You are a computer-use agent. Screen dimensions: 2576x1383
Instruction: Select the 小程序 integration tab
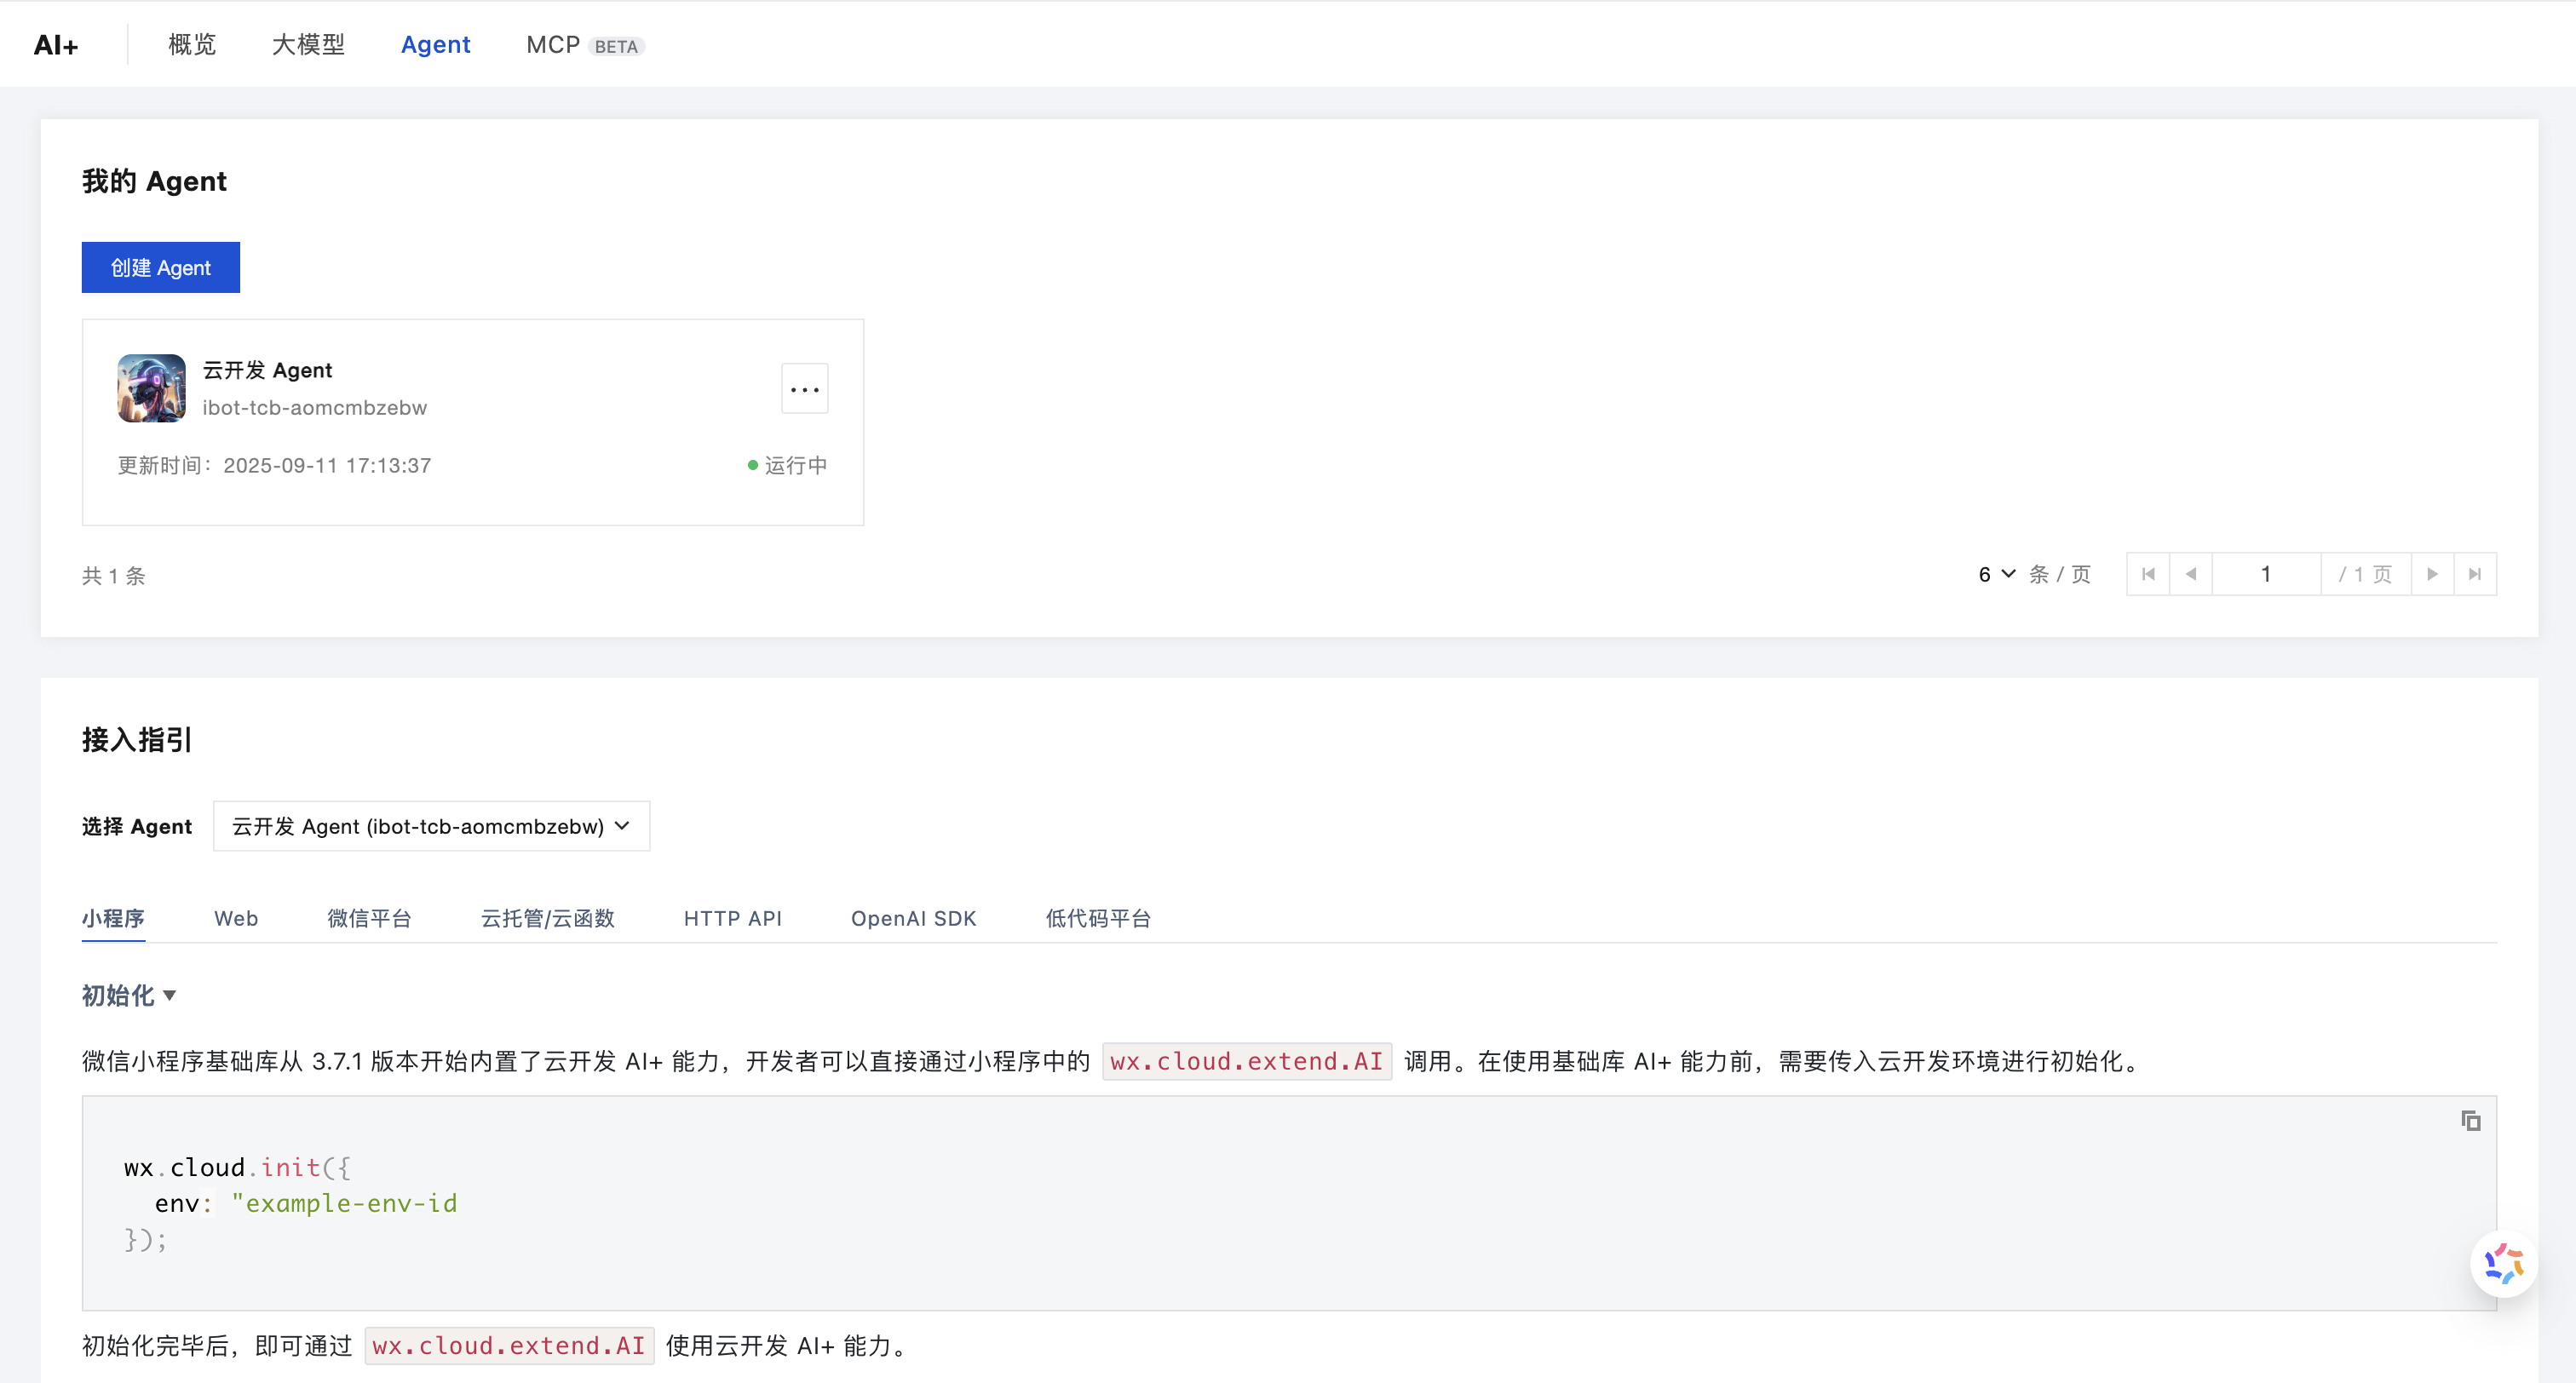pyautogui.click(x=113, y=918)
